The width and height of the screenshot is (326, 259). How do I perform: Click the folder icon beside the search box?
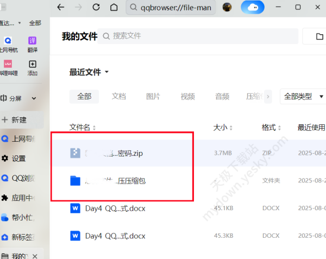coord(320,36)
